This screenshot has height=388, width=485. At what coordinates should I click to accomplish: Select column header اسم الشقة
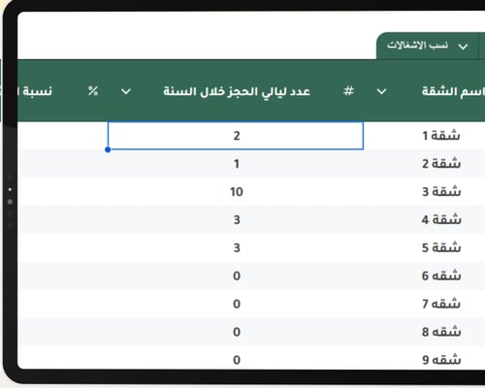(453, 91)
